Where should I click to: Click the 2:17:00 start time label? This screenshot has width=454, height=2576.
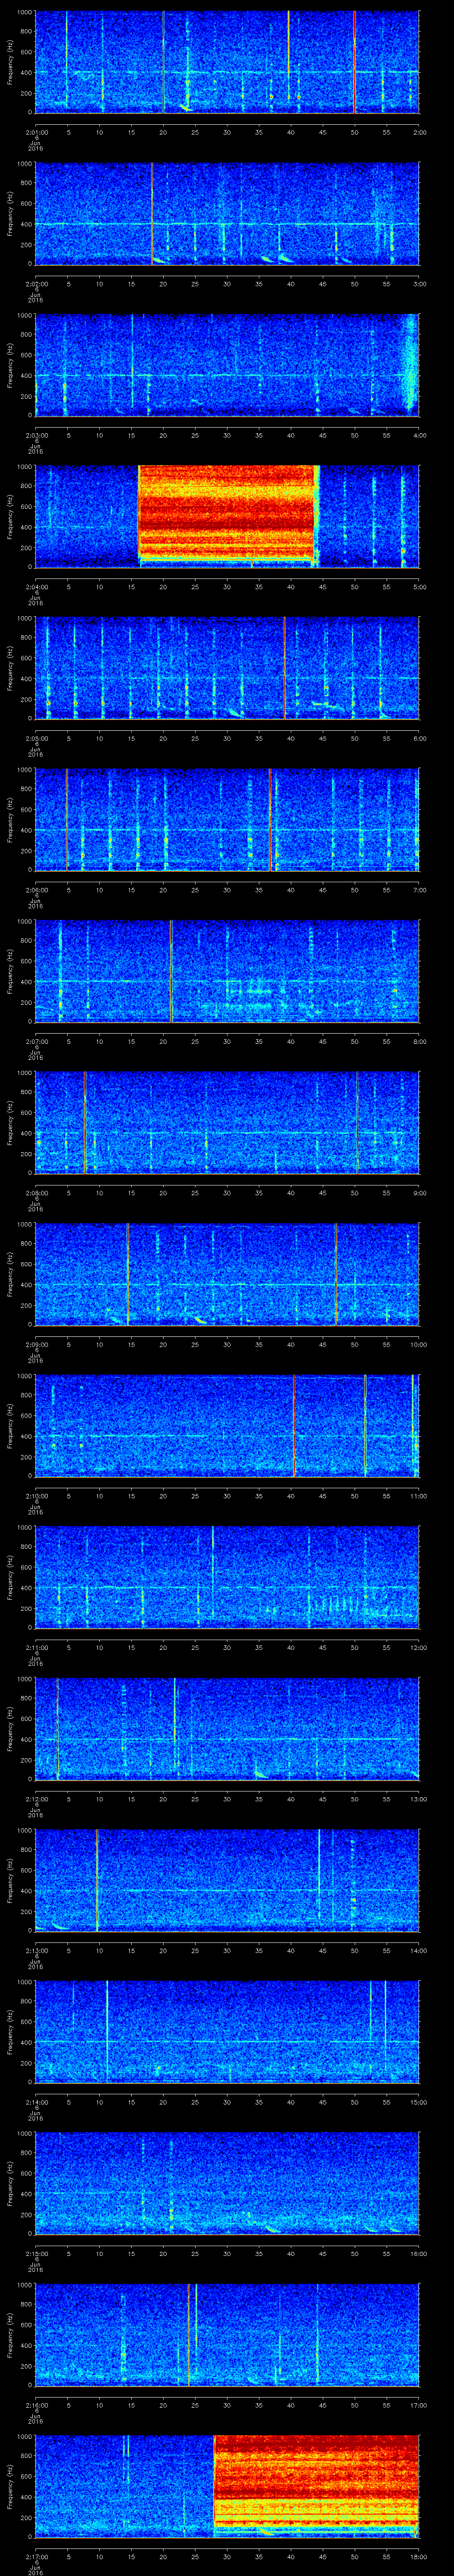click(x=36, y=2556)
